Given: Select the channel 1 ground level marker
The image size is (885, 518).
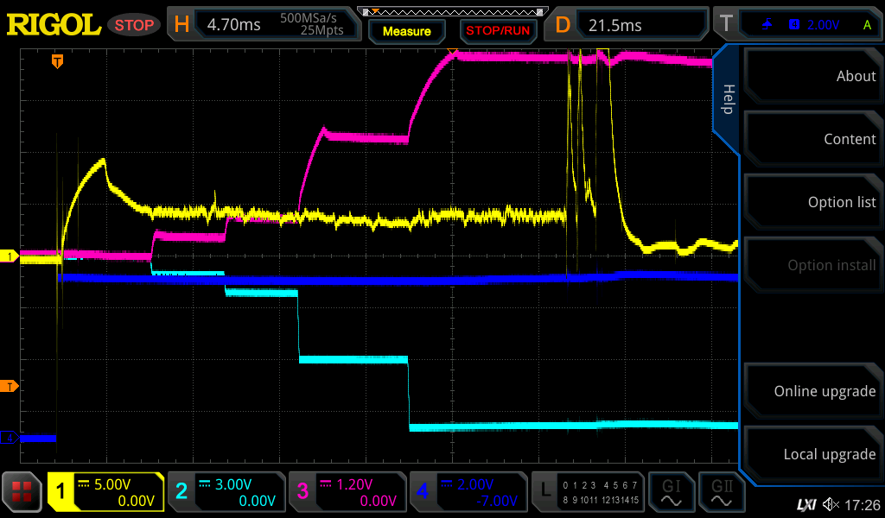Looking at the screenshot, I should tap(10, 256).
